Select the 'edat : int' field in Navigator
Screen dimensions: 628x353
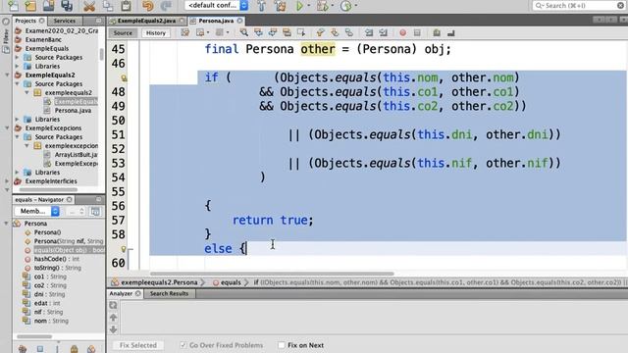[x=47, y=303]
